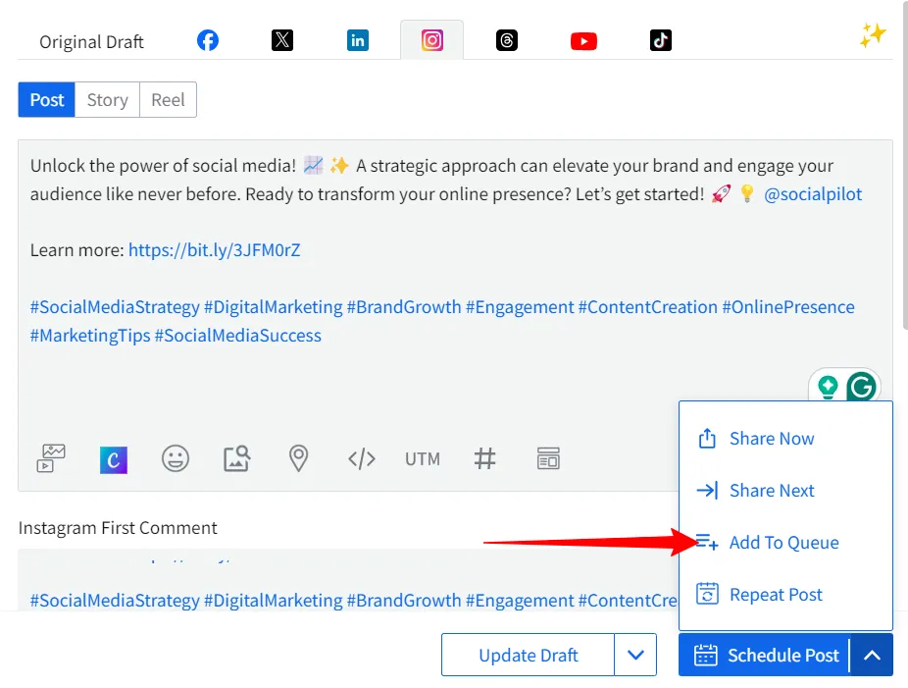The width and height of the screenshot is (908, 688).
Task: Click the AI assistant sparkle icon
Action: [x=872, y=36]
